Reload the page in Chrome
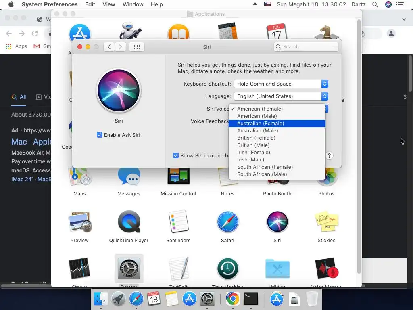This screenshot has width=413, height=310. [x=35, y=34]
